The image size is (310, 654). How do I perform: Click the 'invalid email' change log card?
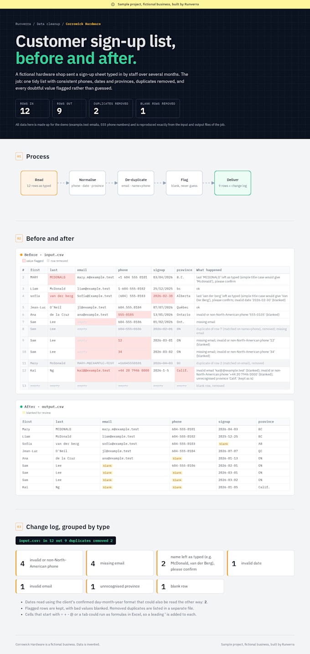pos(49,586)
